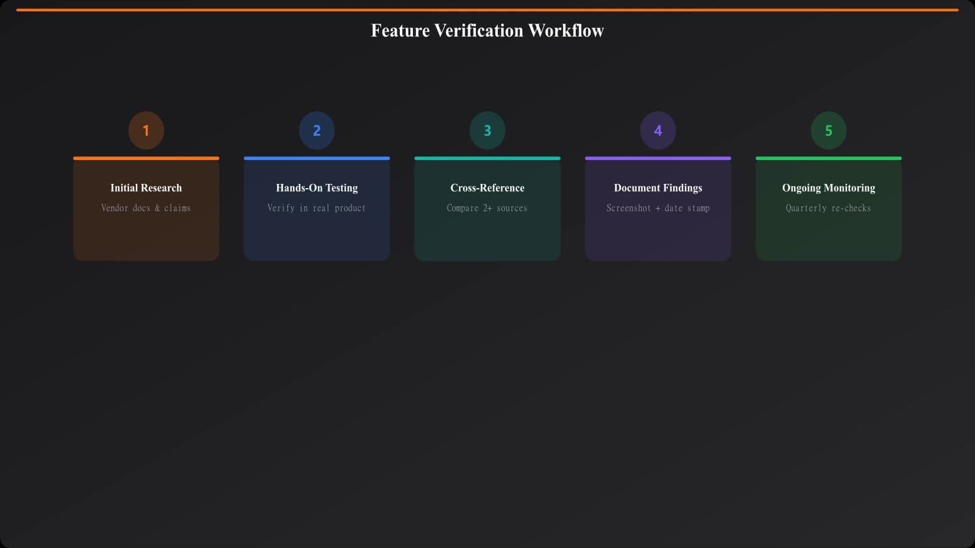The width and height of the screenshot is (975, 548).
Task: Click the orange accent bar above Initial Research
Action: (146, 157)
